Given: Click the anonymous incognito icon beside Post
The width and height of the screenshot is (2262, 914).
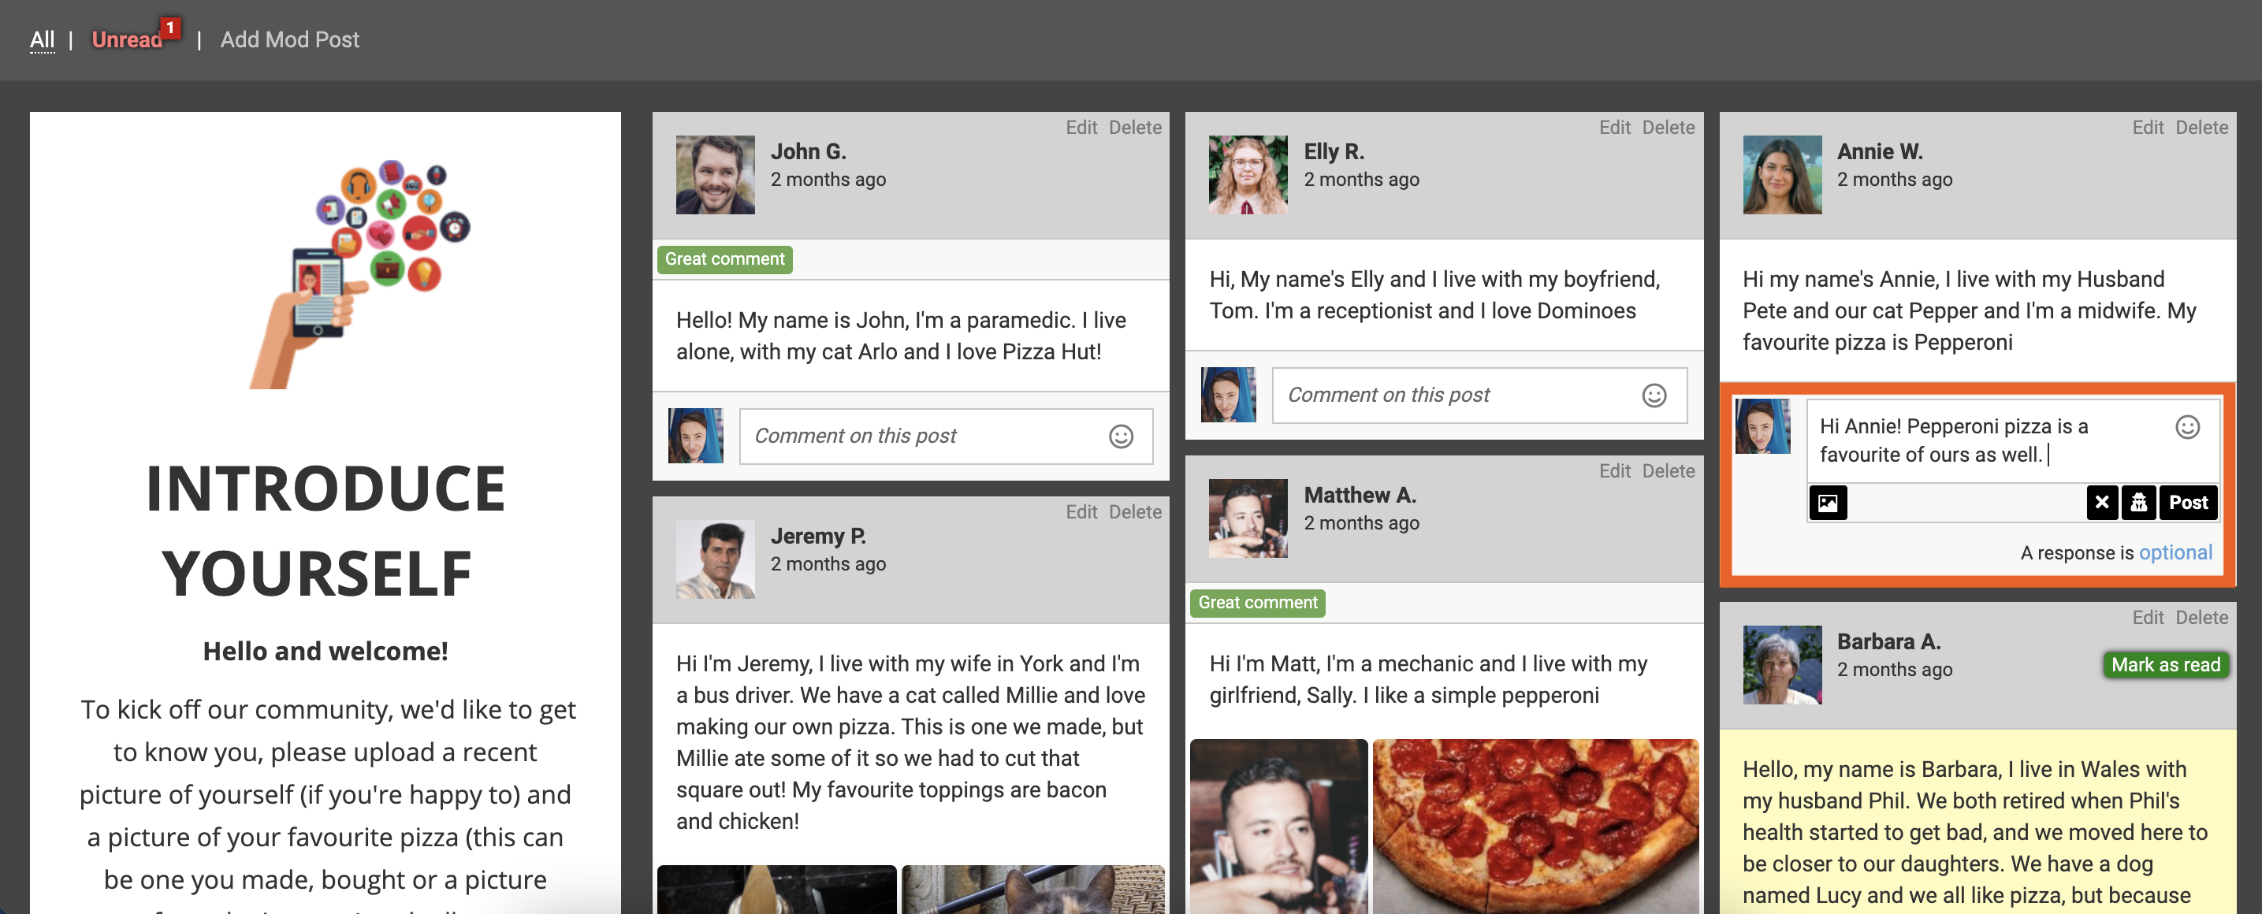Looking at the screenshot, I should [2138, 503].
